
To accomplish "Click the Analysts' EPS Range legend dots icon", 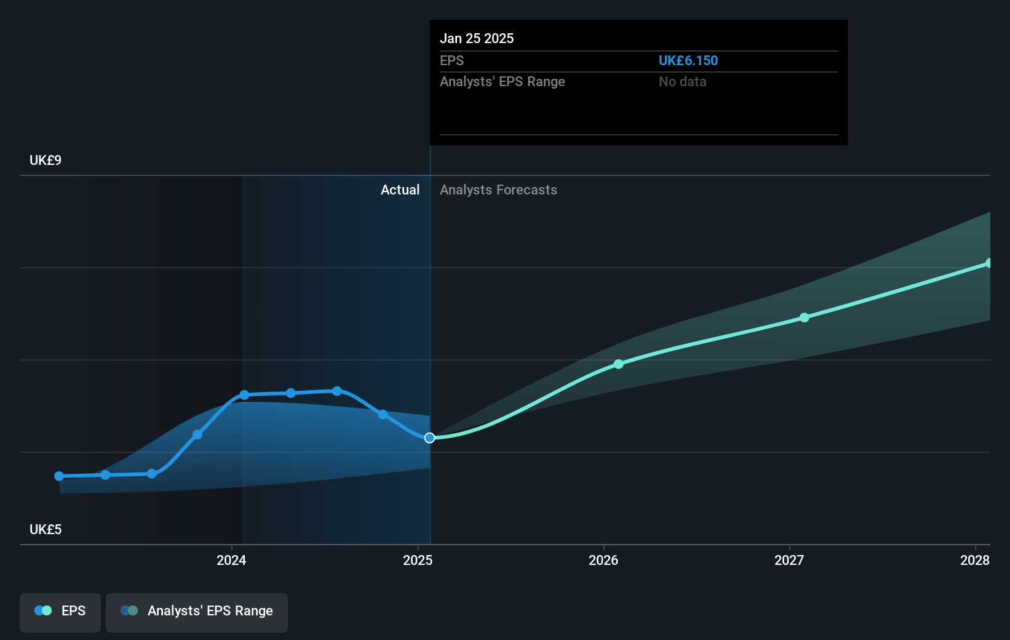I will tap(129, 610).
